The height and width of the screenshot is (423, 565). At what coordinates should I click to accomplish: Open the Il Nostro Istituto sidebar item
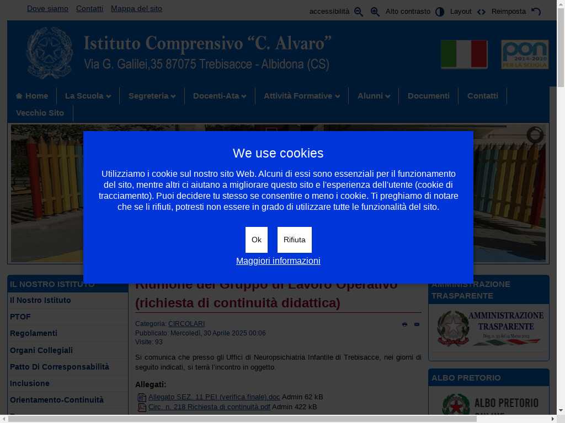click(40, 300)
